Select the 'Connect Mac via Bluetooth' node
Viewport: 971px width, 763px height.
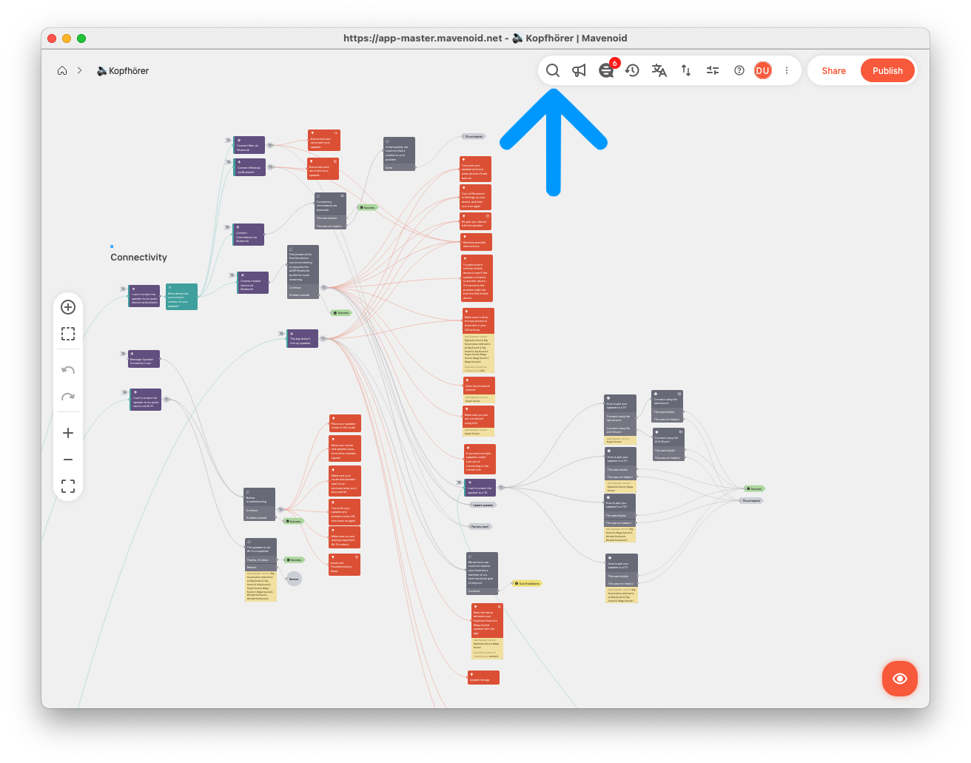[249, 145]
